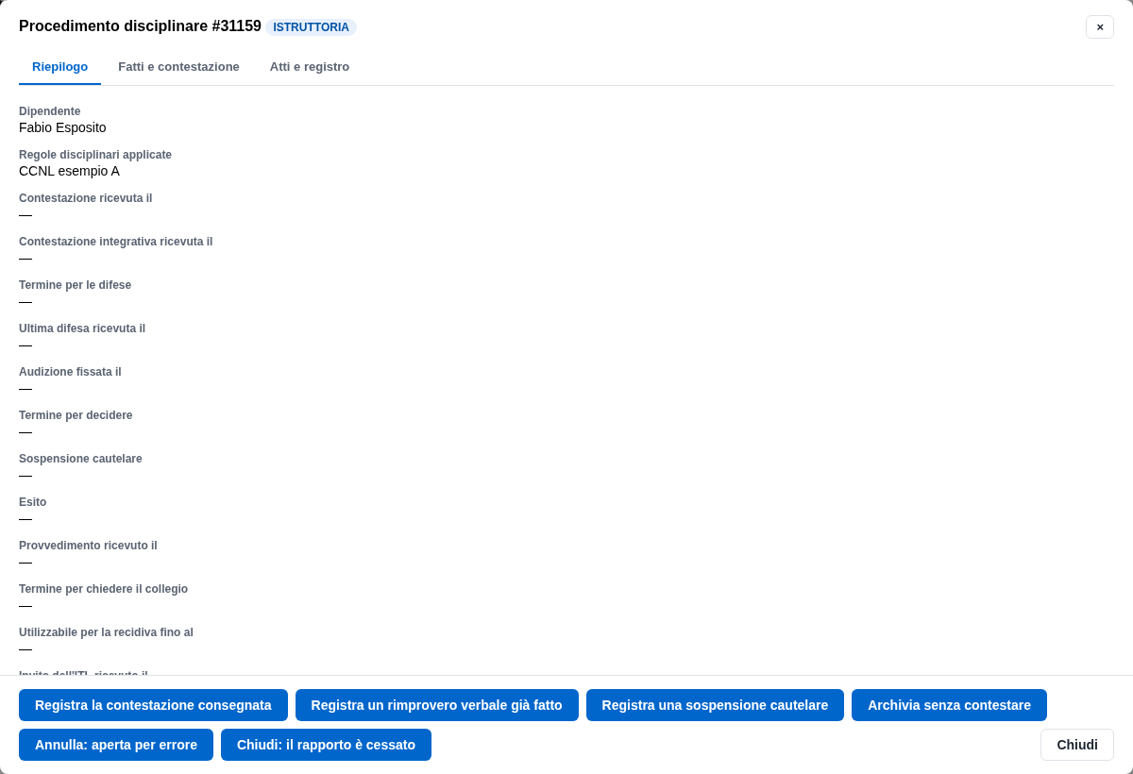The image size is (1133, 774).
Task: Click Utilizzabile per la recidiva fino al
Action: pyautogui.click(x=106, y=632)
